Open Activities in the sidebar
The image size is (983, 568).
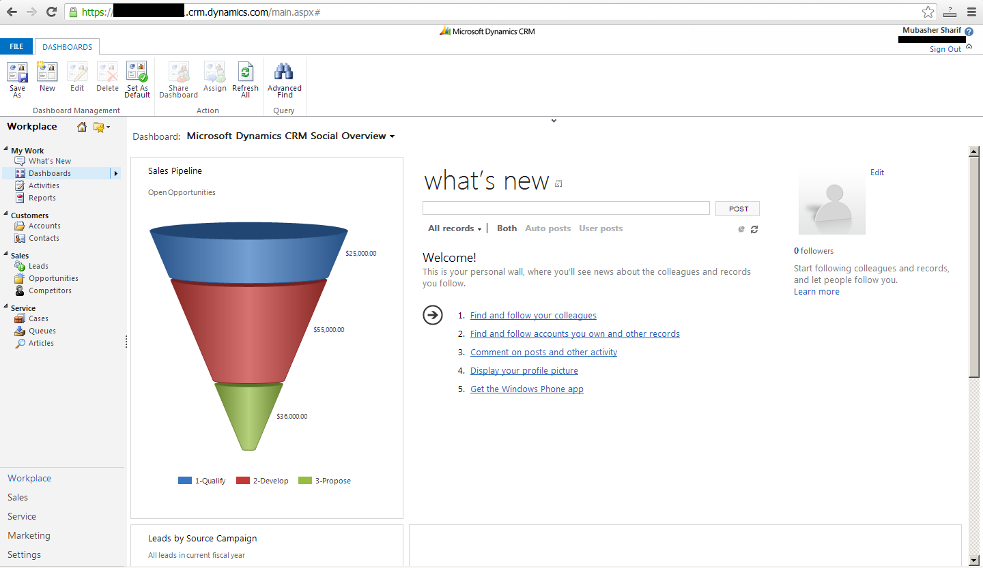point(44,185)
